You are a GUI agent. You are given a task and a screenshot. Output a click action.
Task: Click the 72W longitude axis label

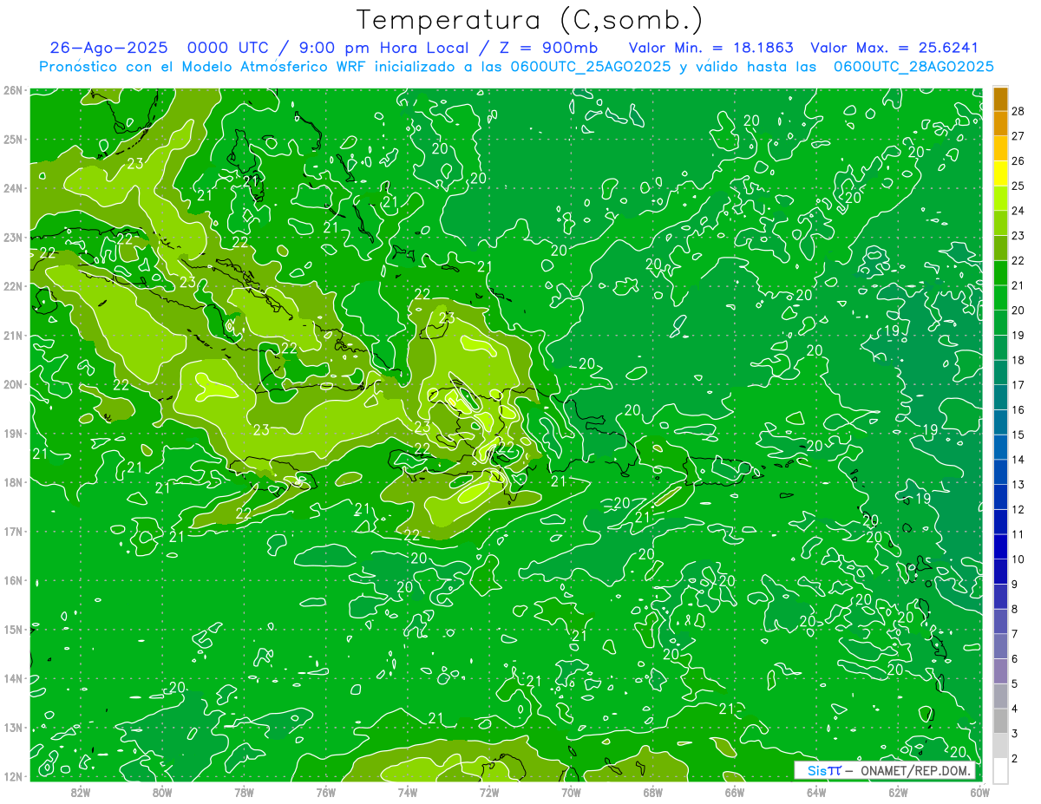pyautogui.click(x=489, y=791)
